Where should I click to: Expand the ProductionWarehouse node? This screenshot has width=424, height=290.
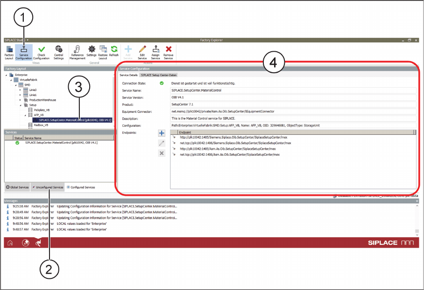point(20,100)
